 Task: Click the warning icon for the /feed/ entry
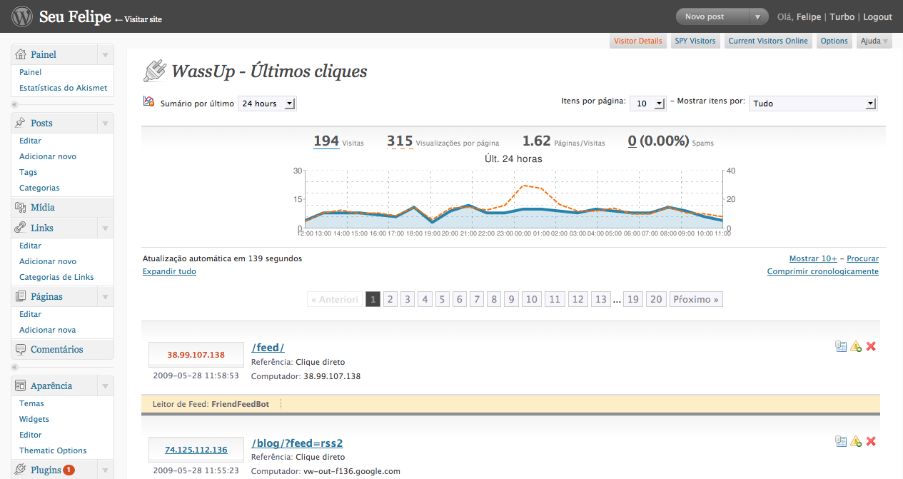point(856,346)
